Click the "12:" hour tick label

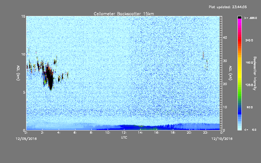(x=124, y=133)
